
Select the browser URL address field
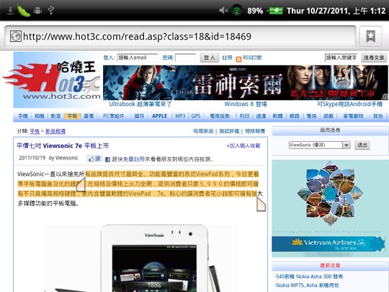[180, 37]
